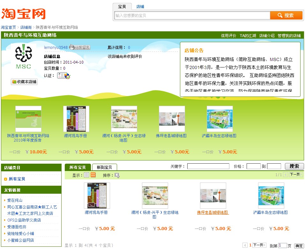Screen dimensions: 305x249
Task: Open 店铺街 breadcrumb link
Action: pyautogui.click(x=26, y=27)
